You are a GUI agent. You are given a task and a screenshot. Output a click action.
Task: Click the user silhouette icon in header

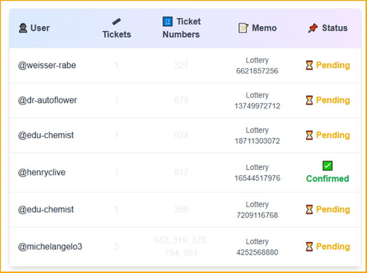[x=23, y=28]
